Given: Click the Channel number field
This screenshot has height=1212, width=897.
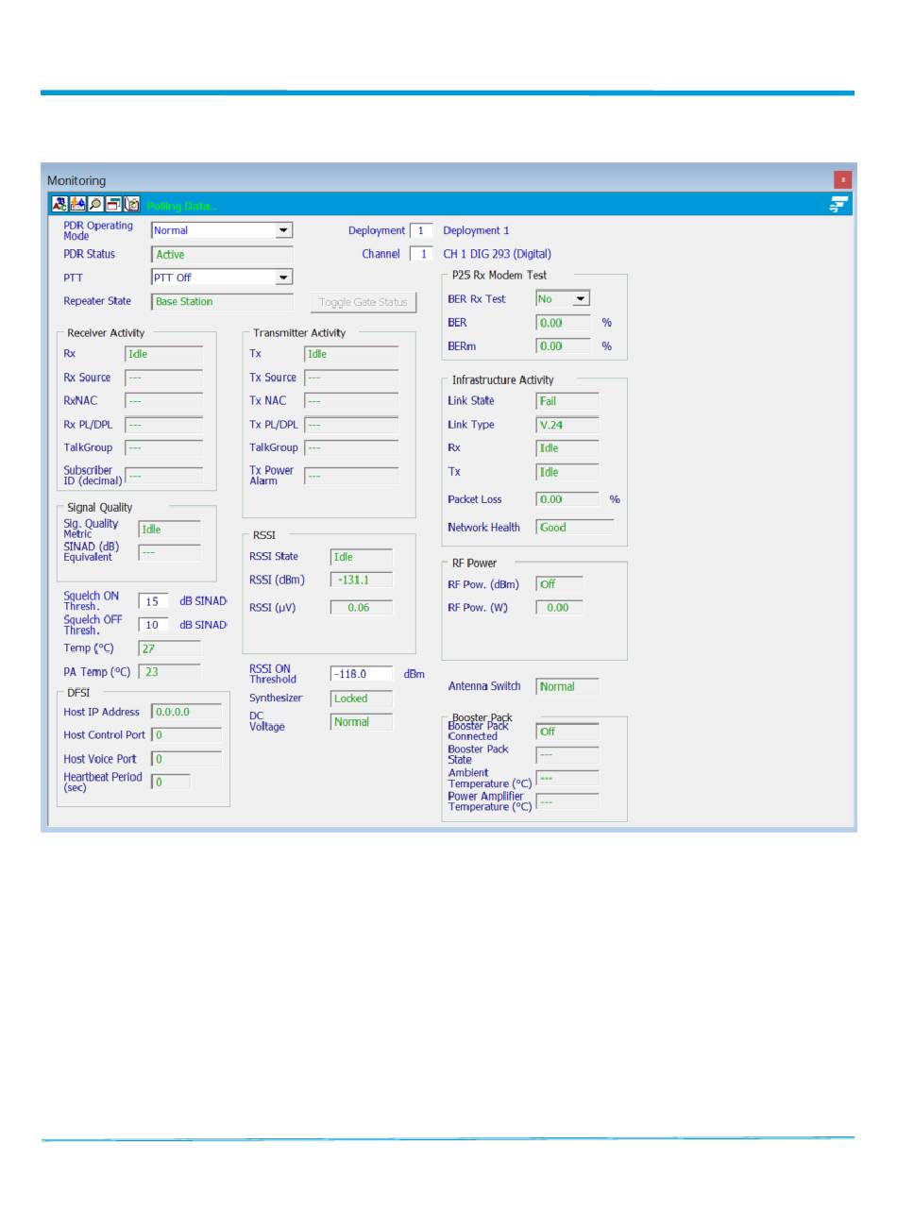Looking at the screenshot, I should [421, 254].
